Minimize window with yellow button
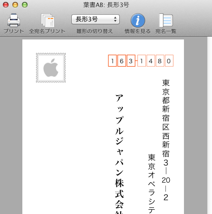Screen dimensions: 212x214 pyautogui.click(x=15, y=5)
